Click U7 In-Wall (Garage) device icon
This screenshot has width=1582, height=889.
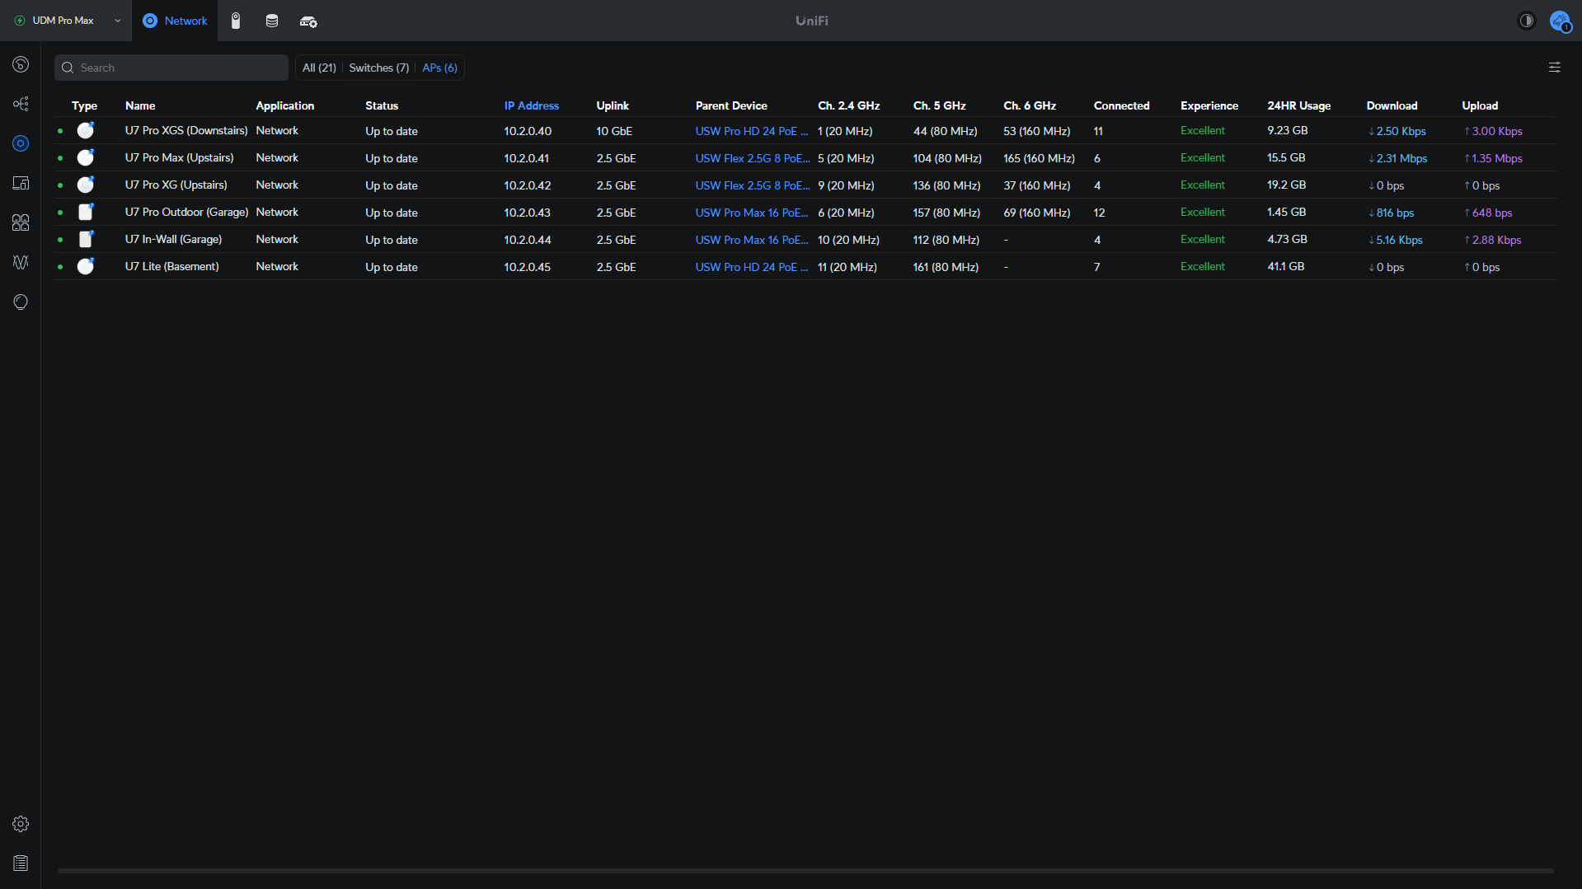tap(86, 239)
